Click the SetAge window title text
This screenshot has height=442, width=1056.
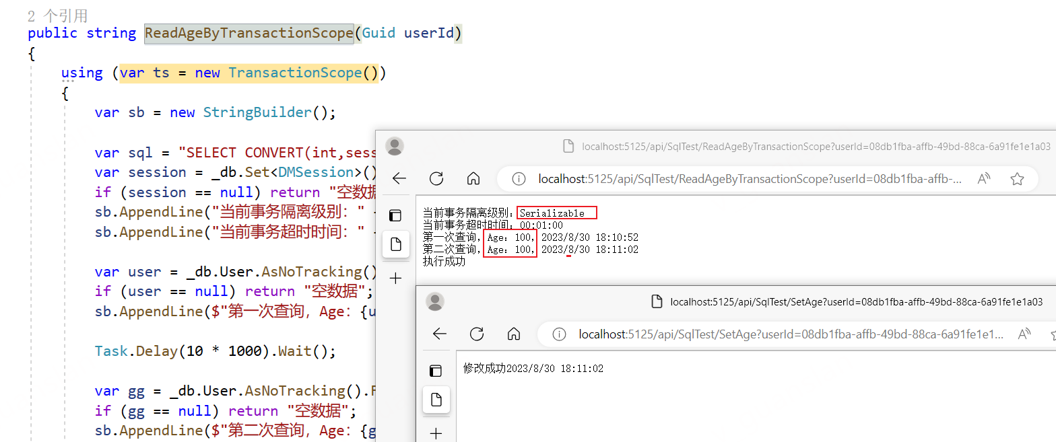pyautogui.click(x=857, y=302)
